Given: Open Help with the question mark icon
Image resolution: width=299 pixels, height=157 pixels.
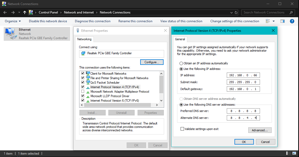Looking at the screenshot, I should (292, 21).
